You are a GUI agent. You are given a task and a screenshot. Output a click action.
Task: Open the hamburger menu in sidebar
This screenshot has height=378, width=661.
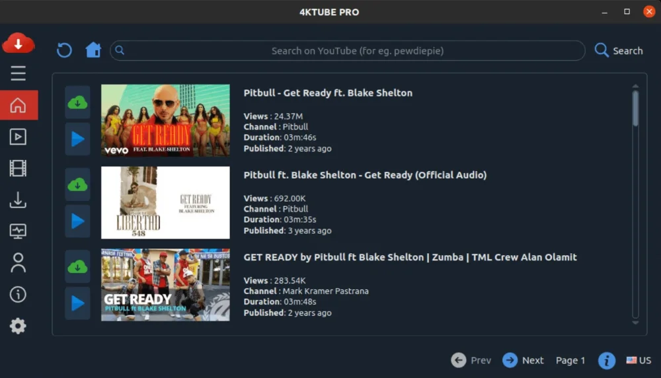18,73
